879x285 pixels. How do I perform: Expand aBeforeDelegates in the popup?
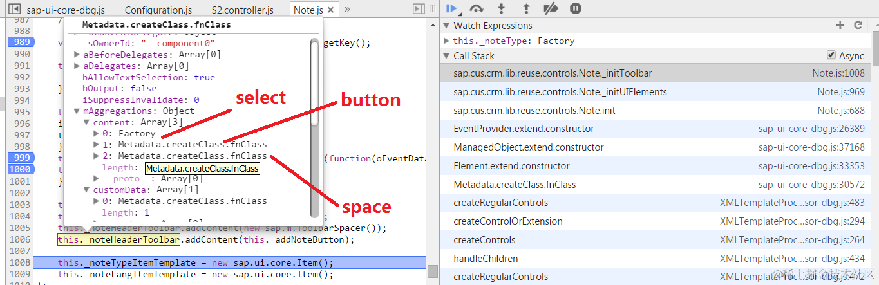[77, 55]
